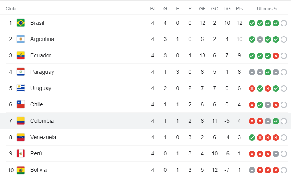Image resolution: width=291 pixels, height=177 pixels.
Task: Open the Uruguay flag icon
Action: tap(21, 88)
